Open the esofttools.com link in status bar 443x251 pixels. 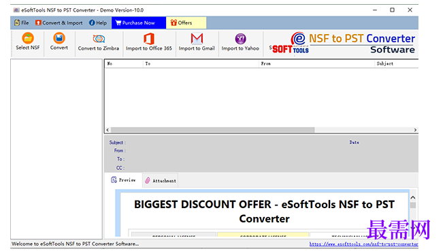pos(363,244)
